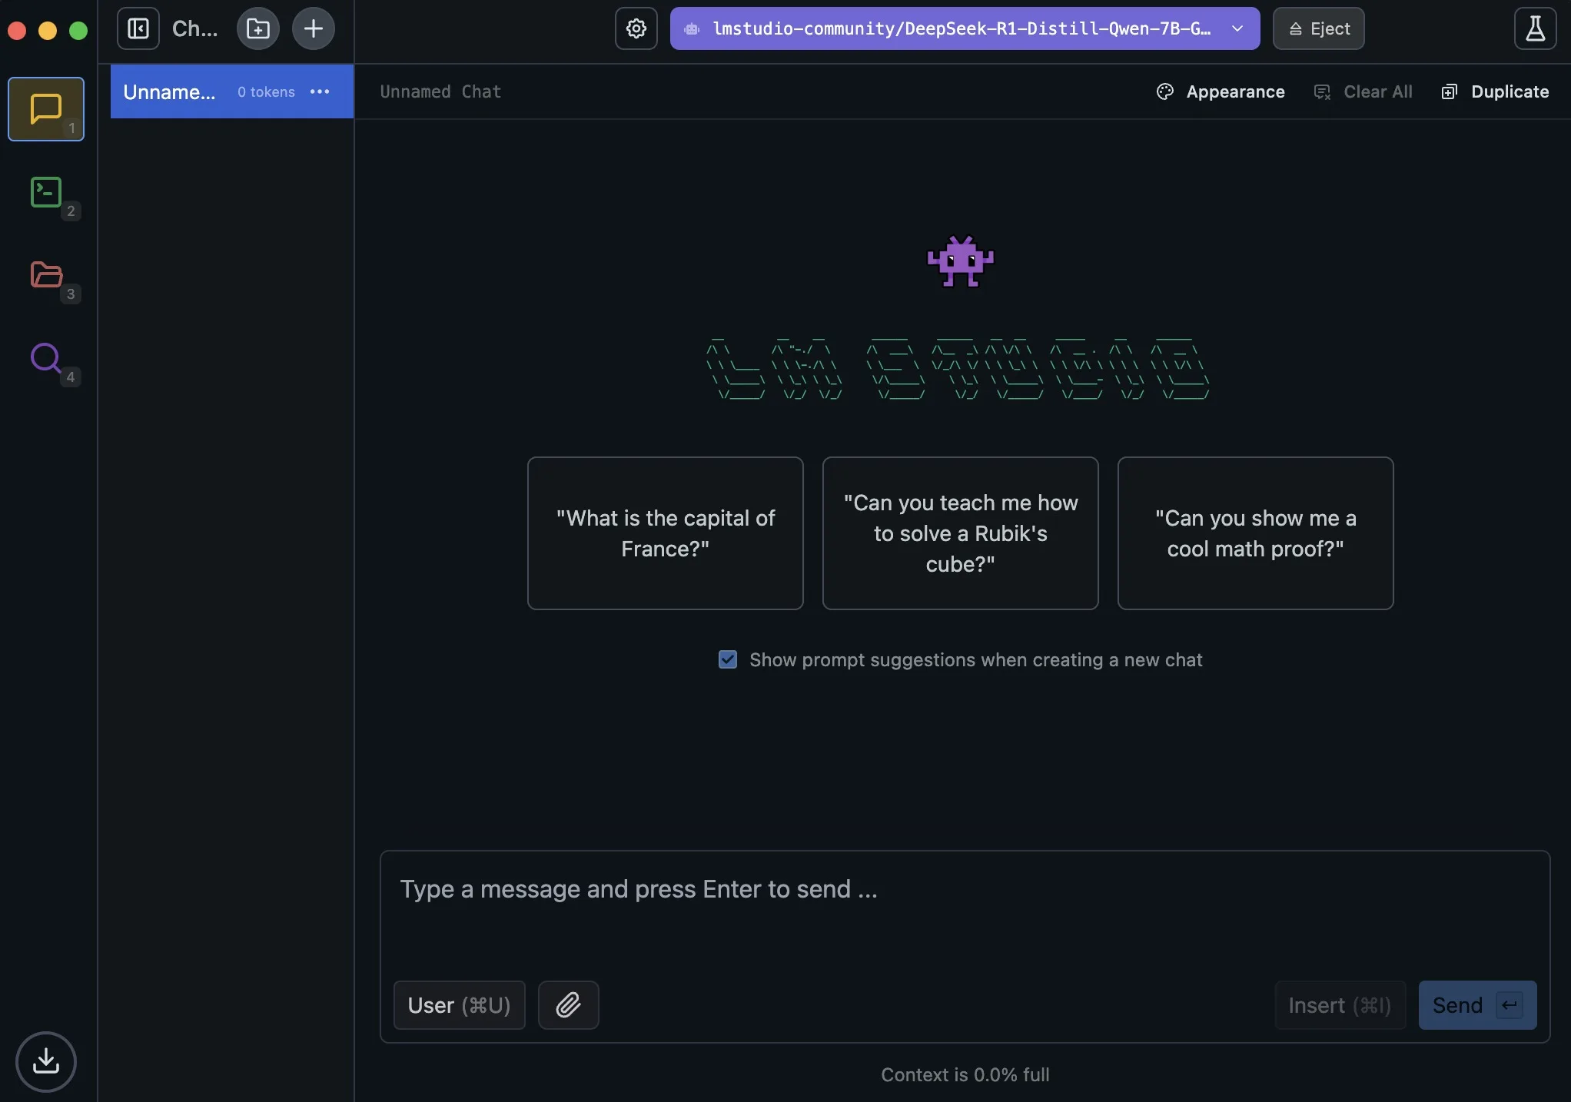Click the message input text field

point(964,907)
